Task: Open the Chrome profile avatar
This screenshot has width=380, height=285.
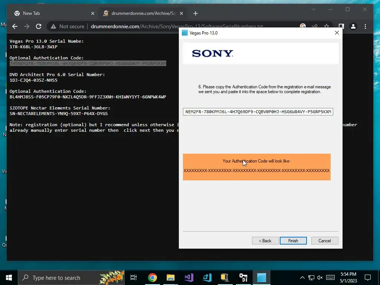Action: (353, 26)
